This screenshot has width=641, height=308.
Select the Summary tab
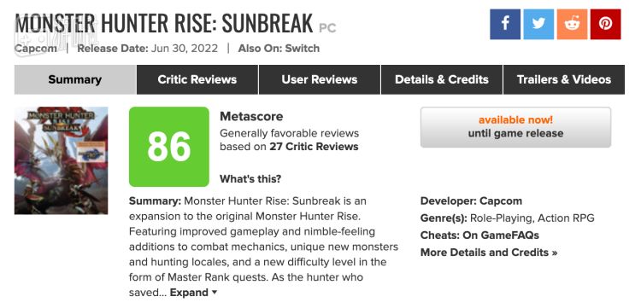click(x=75, y=79)
